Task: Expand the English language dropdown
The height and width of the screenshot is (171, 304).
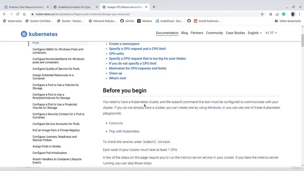Action: (255, 33)
